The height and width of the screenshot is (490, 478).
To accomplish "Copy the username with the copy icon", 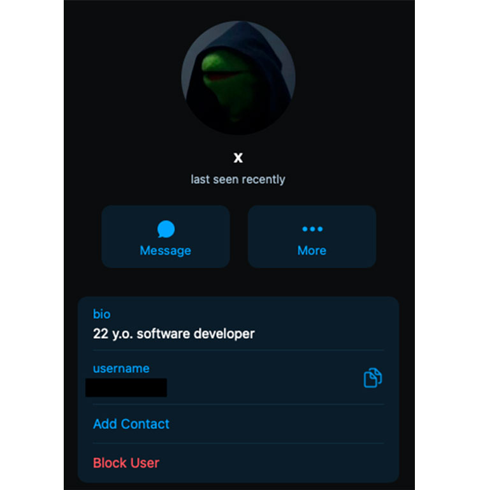I will pyautogui.click(x=372, y=378).
